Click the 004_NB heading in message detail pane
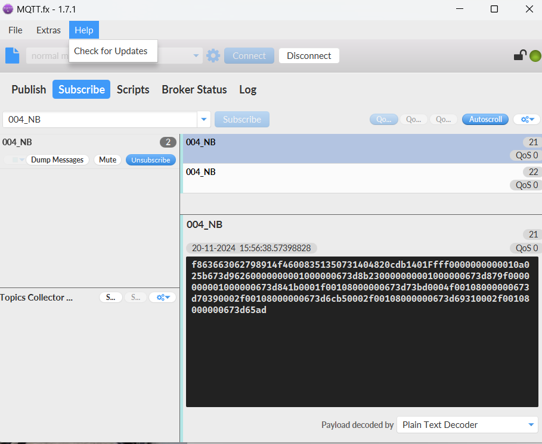Screen dimensions: 542x444 click(205, 224)
